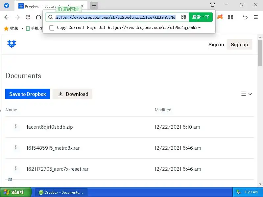This screenshot has height=197, width=263.
Task: Sort by the Modified column header
Action: point(163,110)
